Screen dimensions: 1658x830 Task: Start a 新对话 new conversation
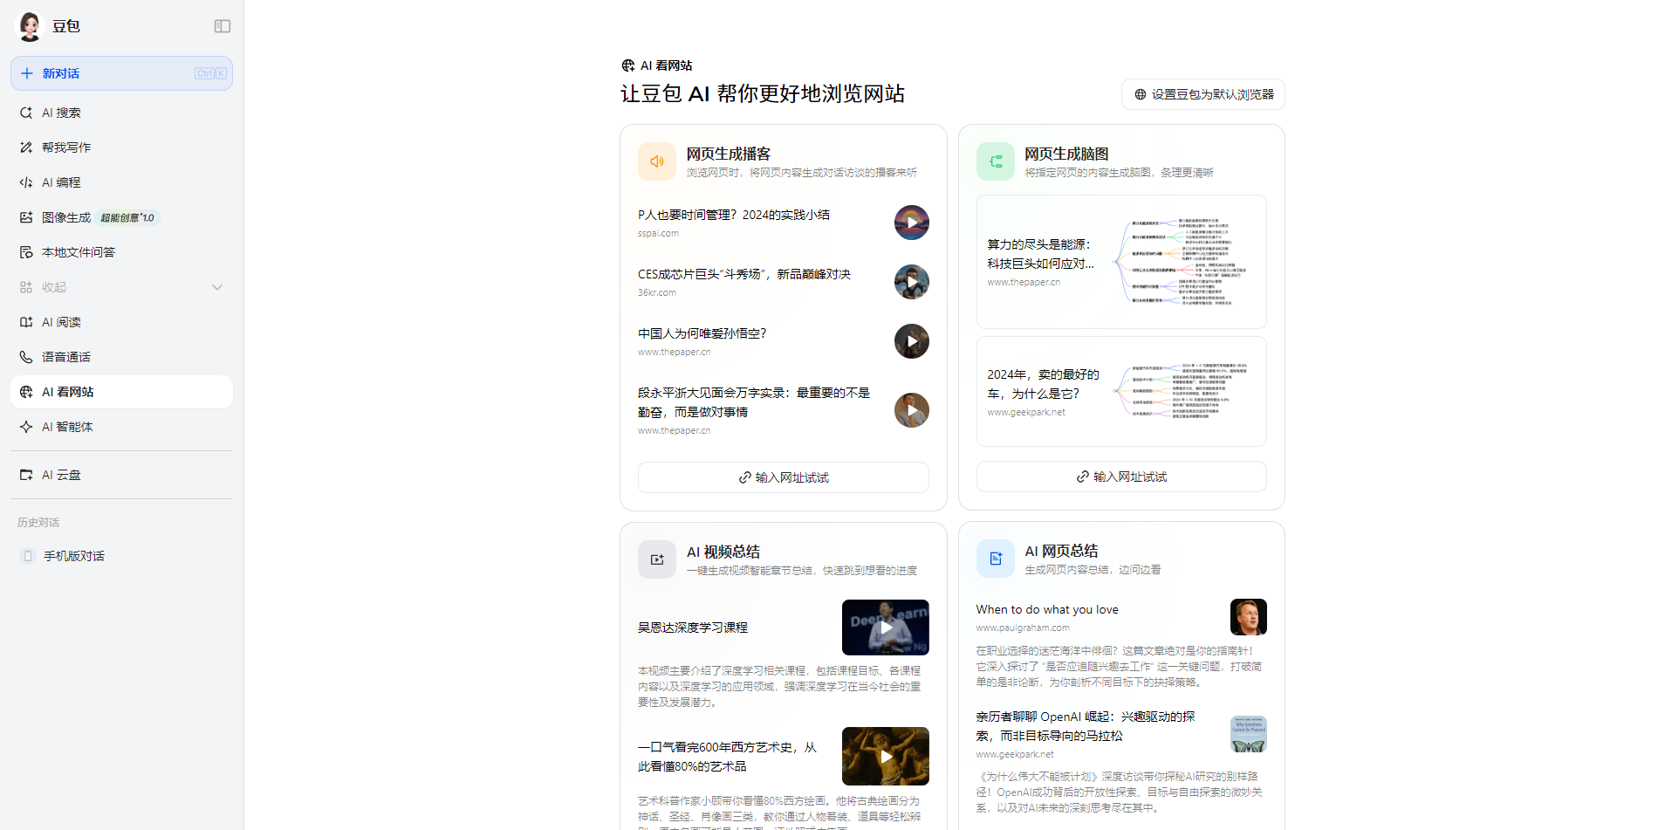tap(121, 73)
